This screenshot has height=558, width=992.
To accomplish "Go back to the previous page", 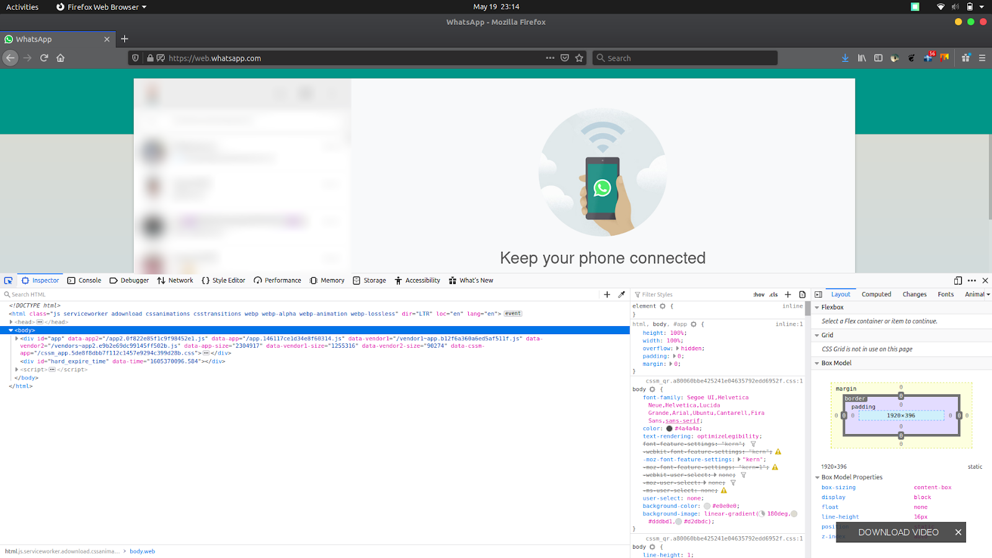I will (x=10, y=58).
